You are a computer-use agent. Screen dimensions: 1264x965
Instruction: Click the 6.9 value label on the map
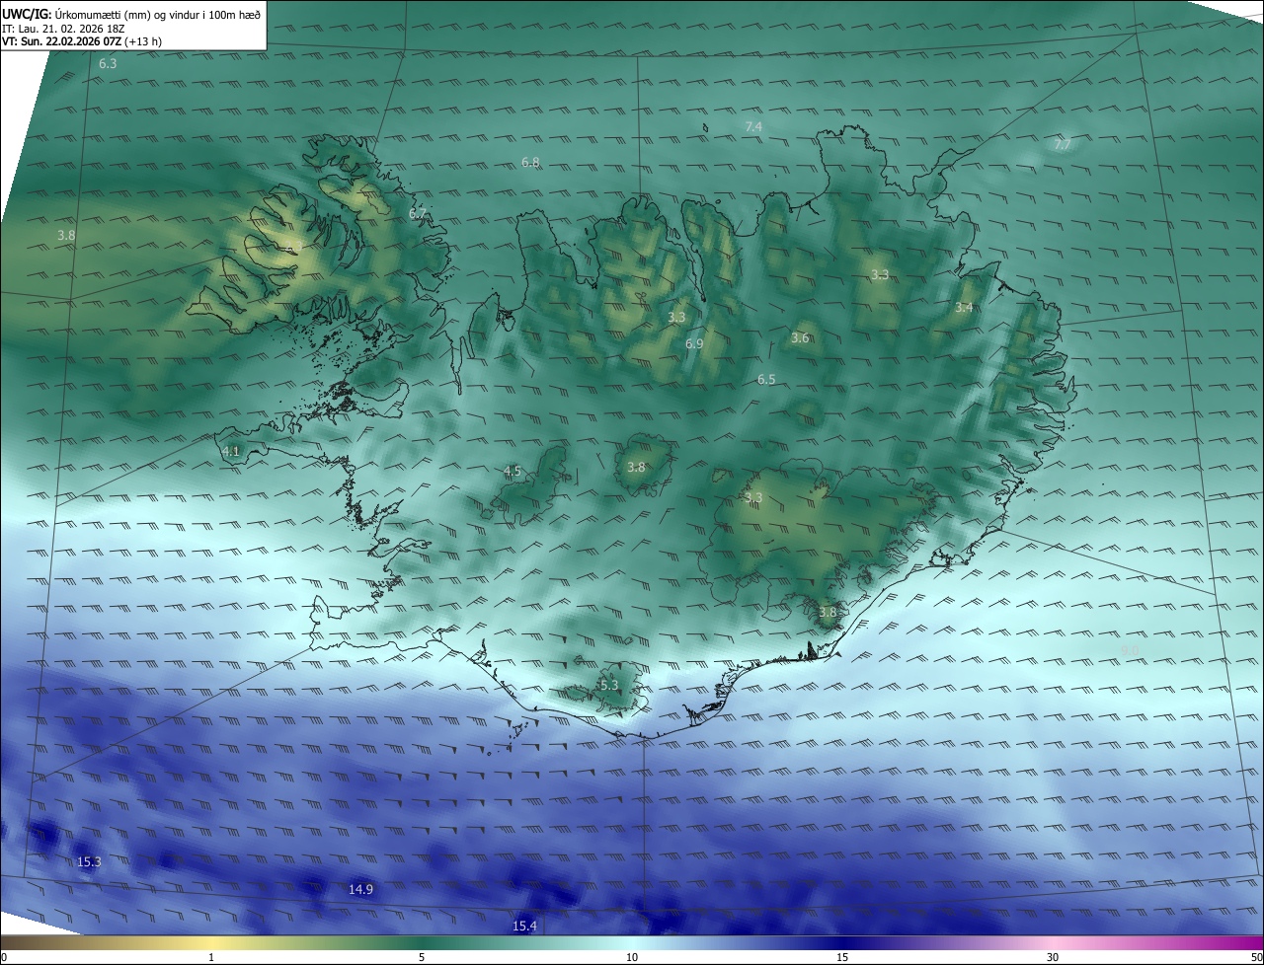click(694, 344)
